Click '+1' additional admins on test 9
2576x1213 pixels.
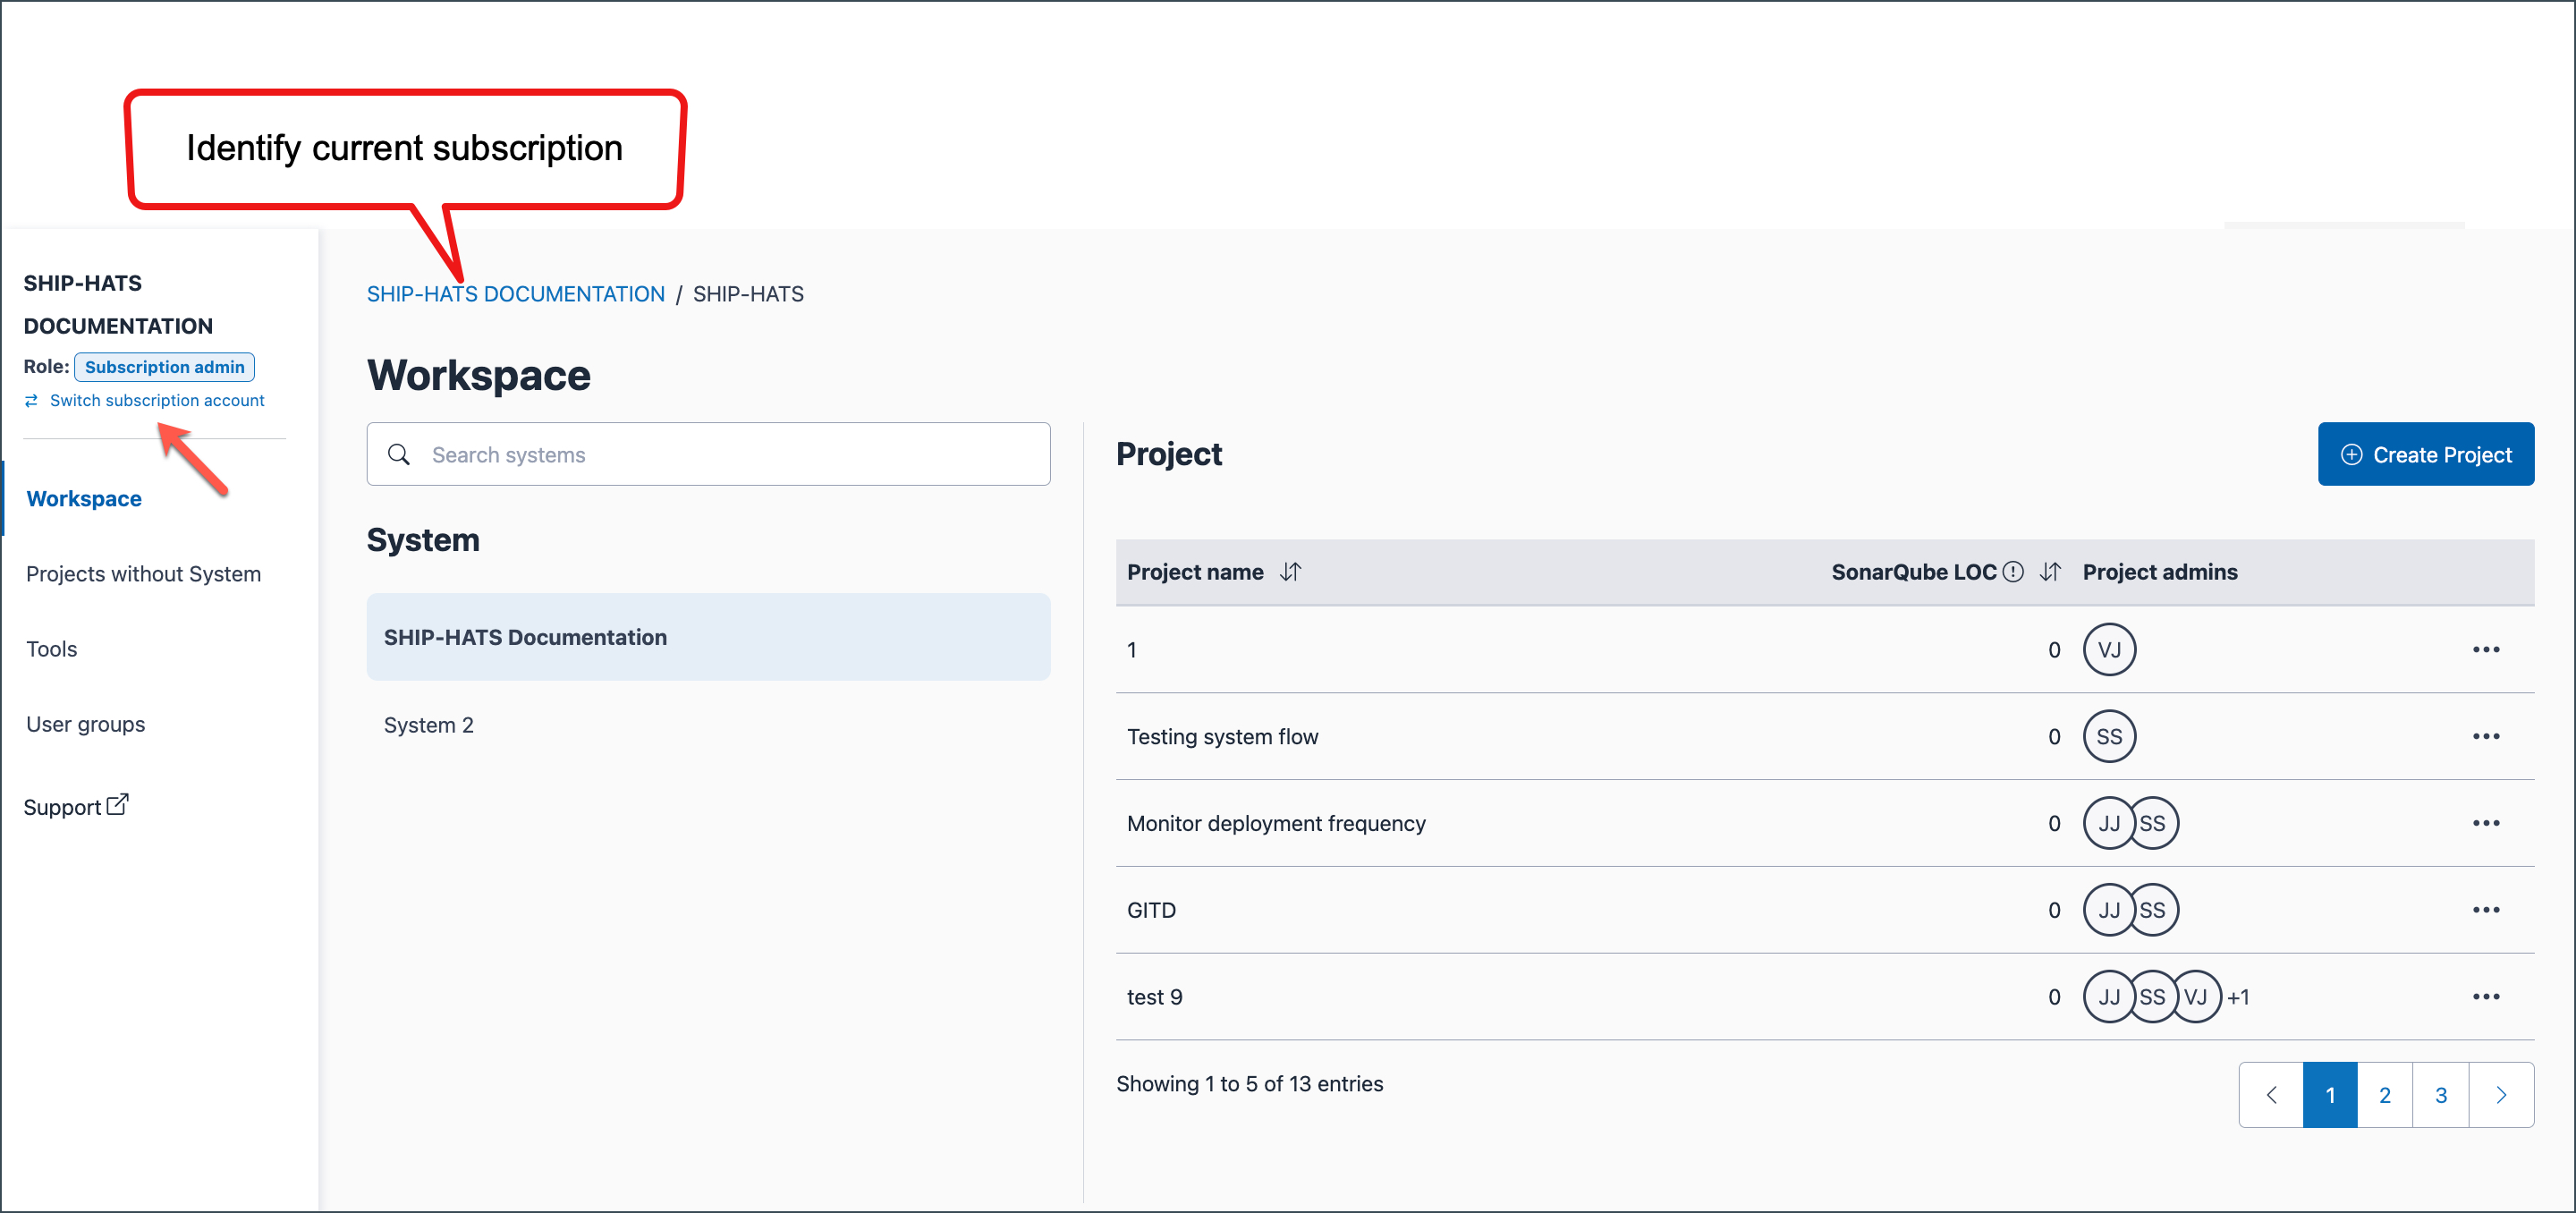tap(2238, 997)
